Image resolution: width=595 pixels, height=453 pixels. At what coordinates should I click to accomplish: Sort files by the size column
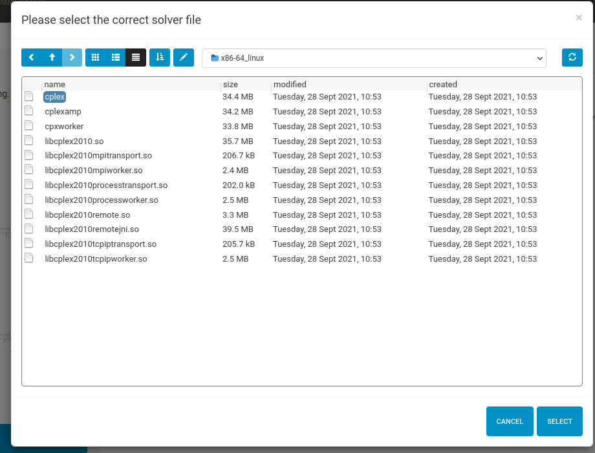[x=230, y=84]
